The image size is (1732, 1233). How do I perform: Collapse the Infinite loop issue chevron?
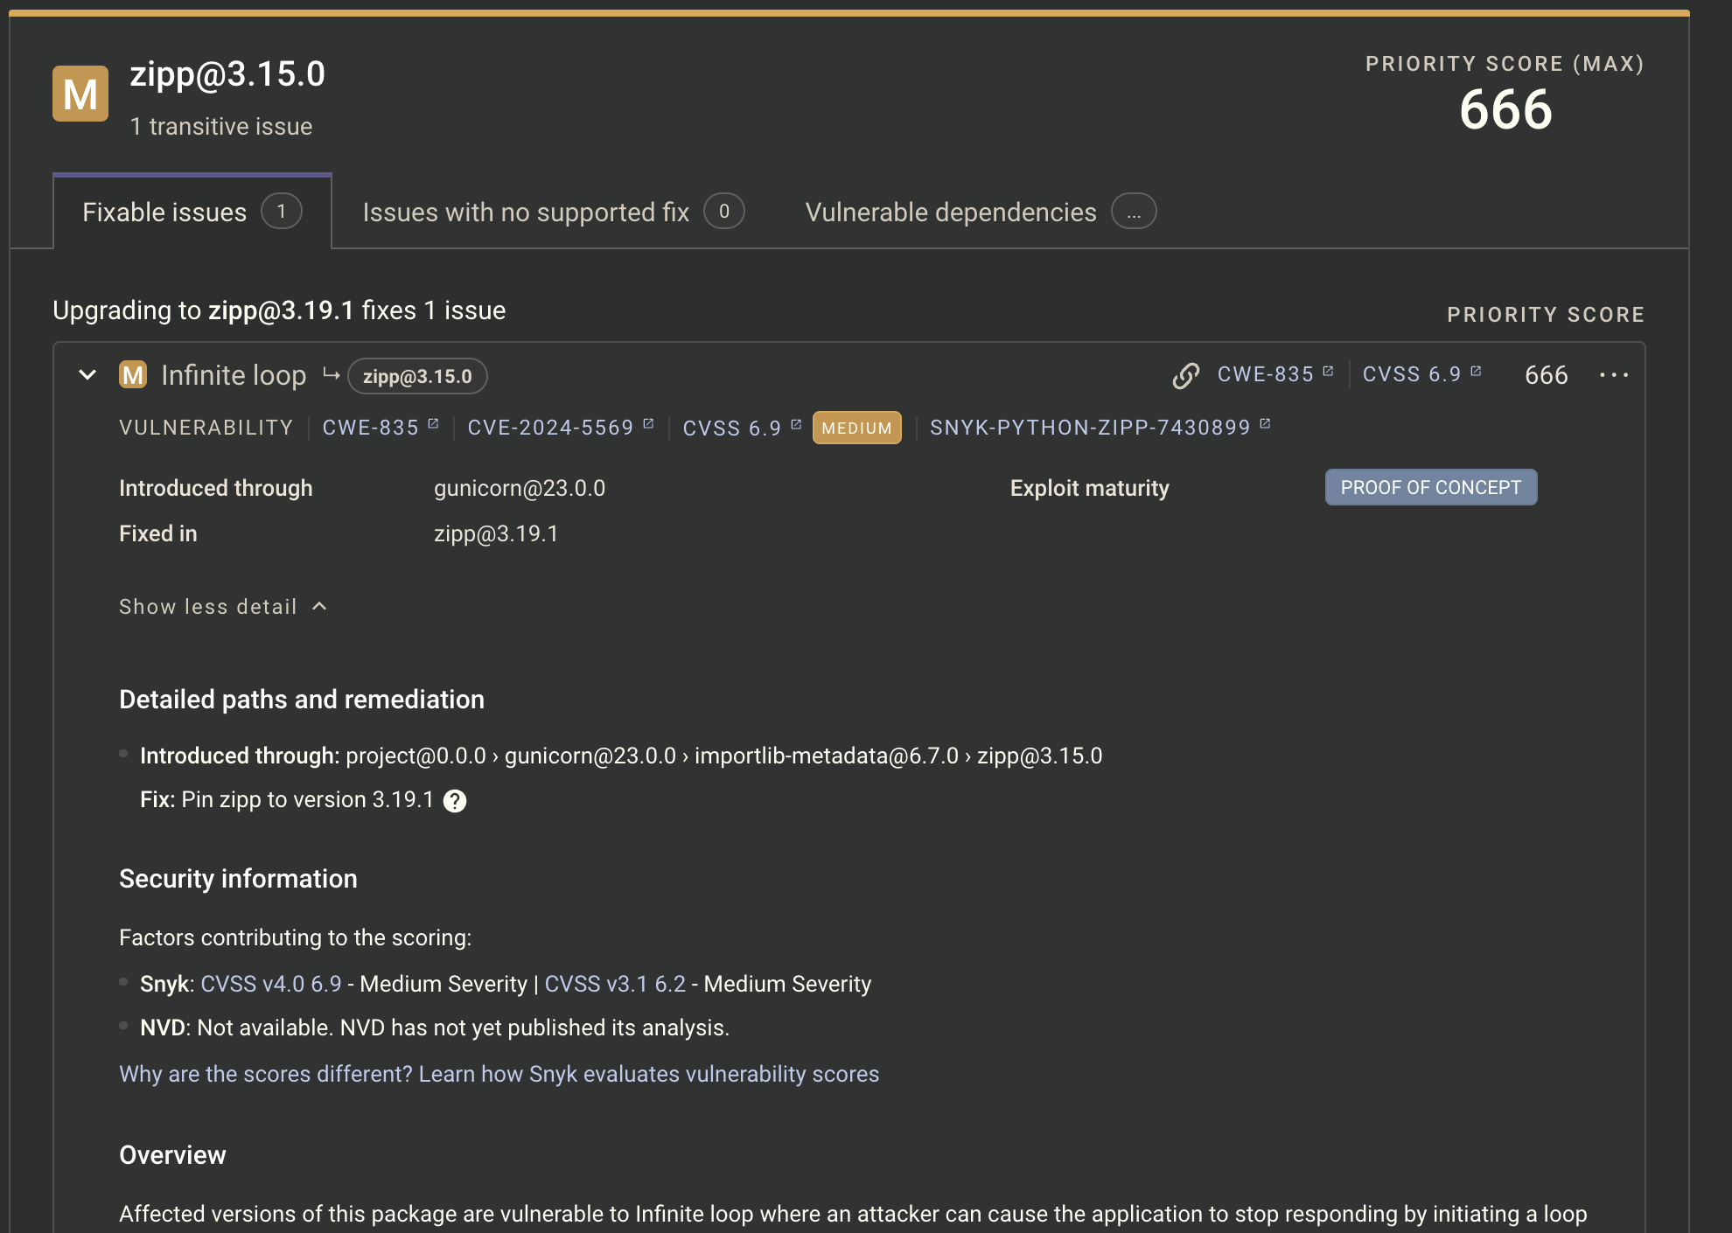(x=87, y=375)
